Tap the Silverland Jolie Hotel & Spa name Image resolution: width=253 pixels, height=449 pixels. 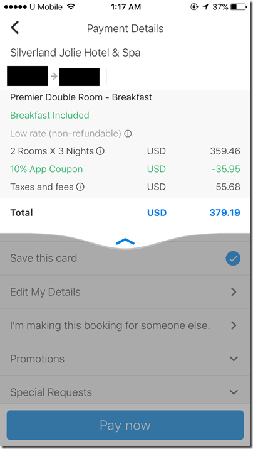75,53
